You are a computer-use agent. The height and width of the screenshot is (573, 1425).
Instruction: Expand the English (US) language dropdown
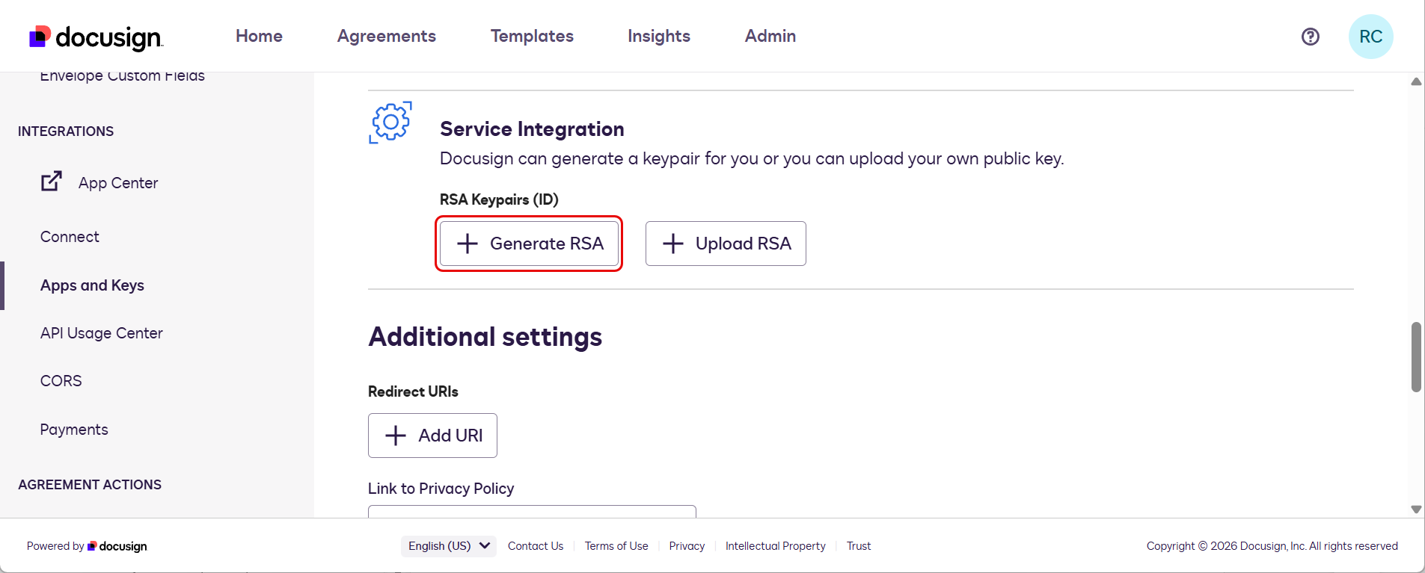[x=449, y=546]
